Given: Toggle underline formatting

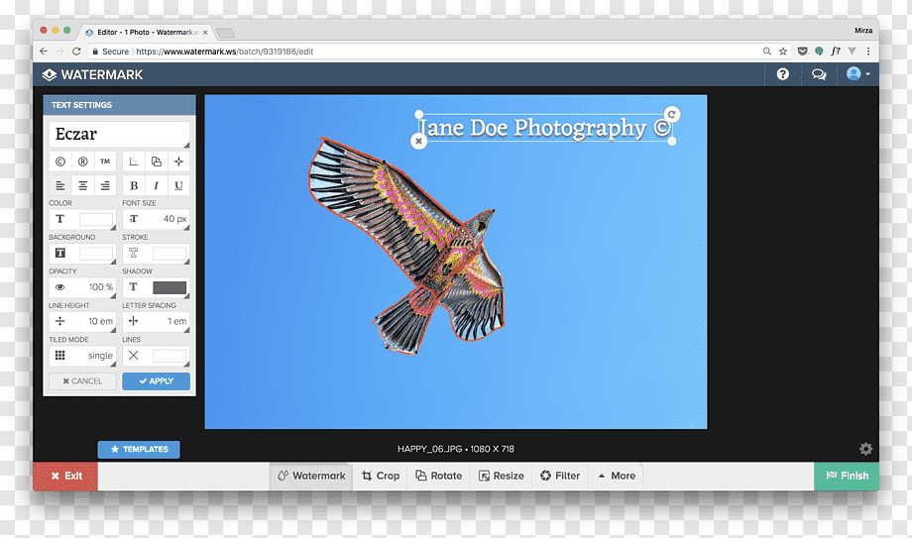Looking at the screenshot, I should [x=178, y=185].
